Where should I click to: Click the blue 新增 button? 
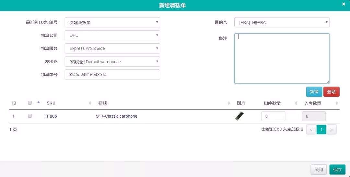[x=314, y=92]
